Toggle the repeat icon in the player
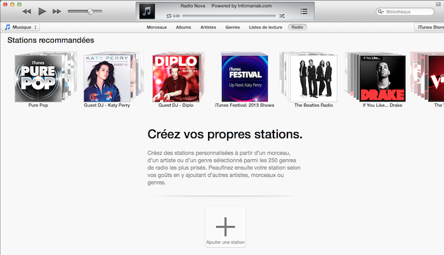 [x=169, y=16]
